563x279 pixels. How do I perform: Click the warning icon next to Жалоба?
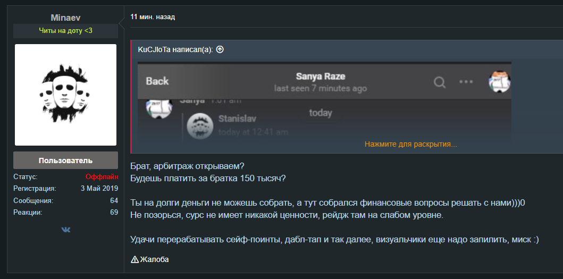[x=135, y=259]
